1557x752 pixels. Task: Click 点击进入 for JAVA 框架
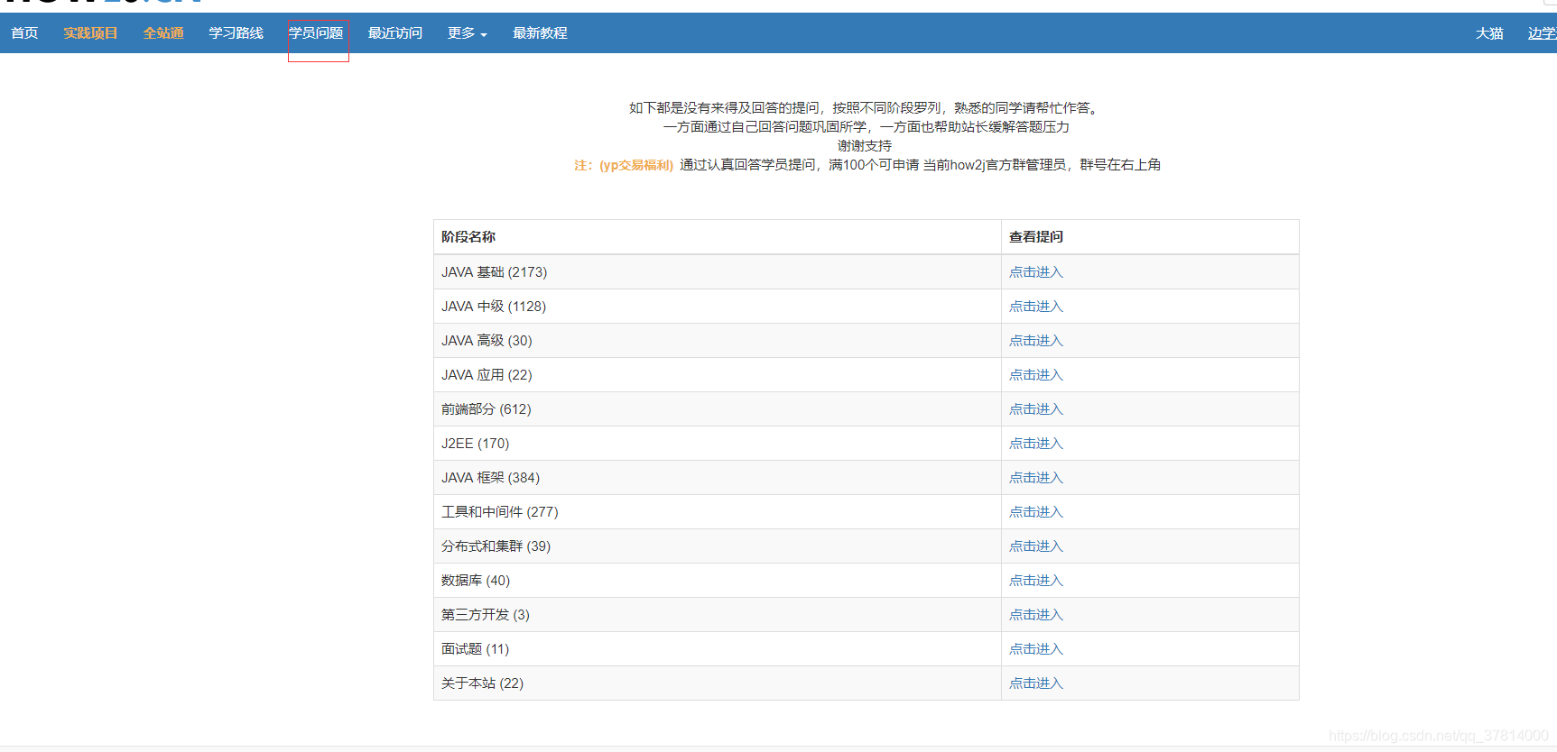coord(1036,478)
